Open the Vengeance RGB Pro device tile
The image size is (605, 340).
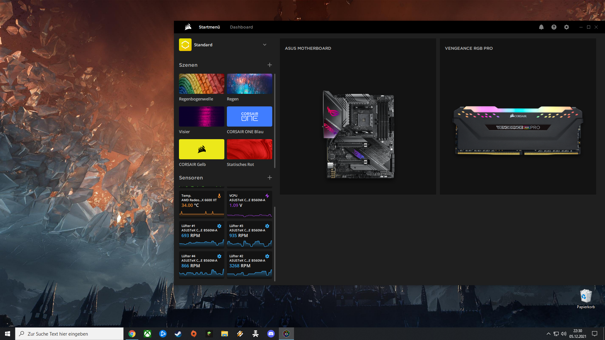(x=518, y=131)
